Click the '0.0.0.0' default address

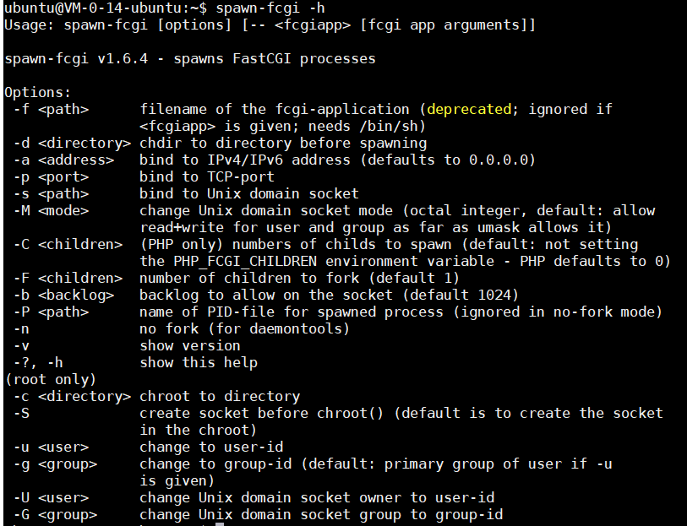(x=498, y=160)
